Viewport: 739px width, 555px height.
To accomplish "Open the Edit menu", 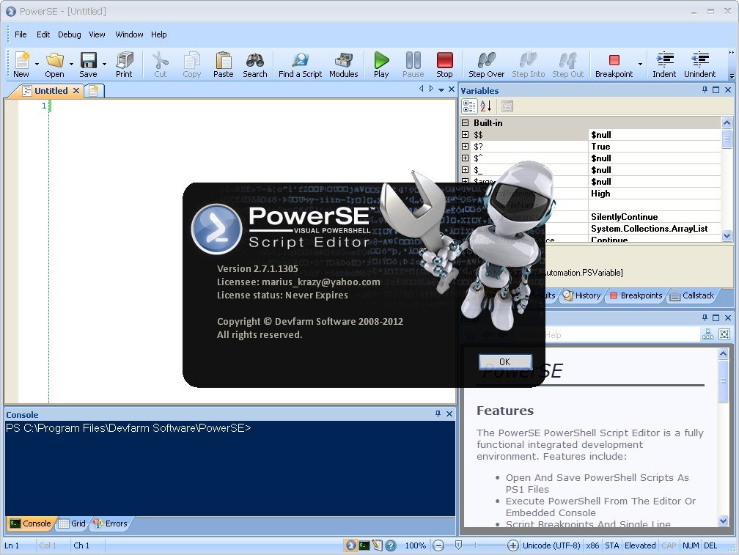I will pos(43,34).
